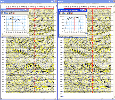This screenshot has height=100, width=115.
Task: Click the red 58.3 Hz peak marker line
Action: pyautogui.click(x=75, y=24)
